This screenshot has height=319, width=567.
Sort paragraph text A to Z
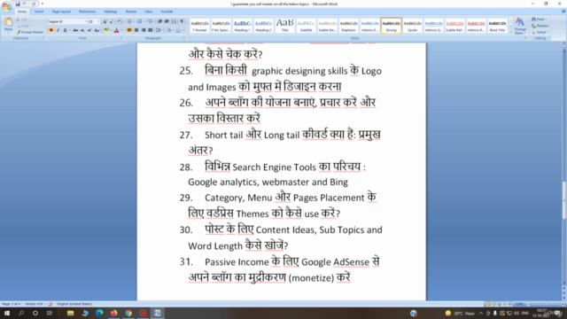pyautogui.click(x=175, y=21)
